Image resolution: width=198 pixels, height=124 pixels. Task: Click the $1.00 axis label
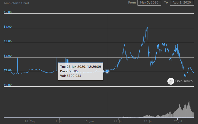coord(8,70)
